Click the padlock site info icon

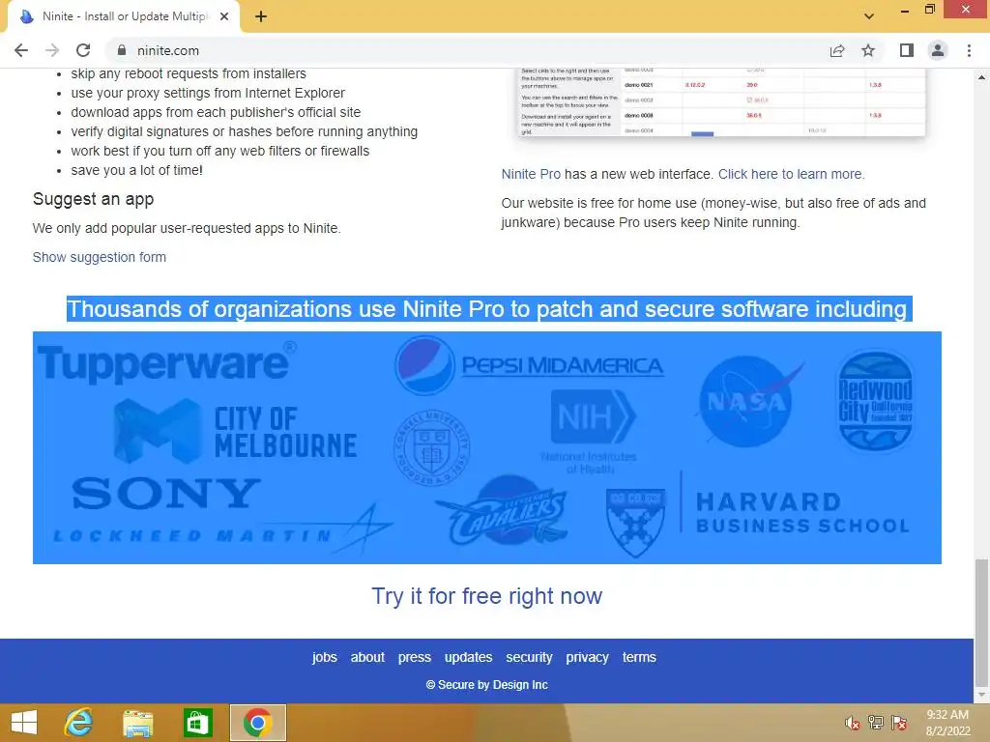click(122, 50)
